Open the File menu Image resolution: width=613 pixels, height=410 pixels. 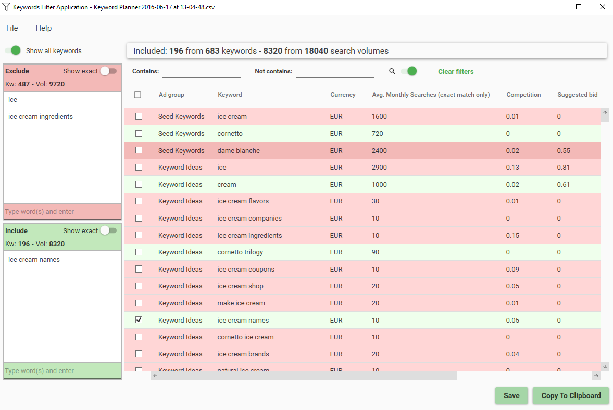pyautogui.click(x=12, y=28)
